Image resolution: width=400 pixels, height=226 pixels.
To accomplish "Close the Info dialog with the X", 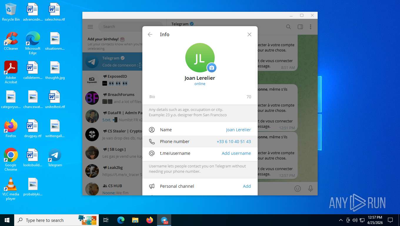I will coord(249,34).
